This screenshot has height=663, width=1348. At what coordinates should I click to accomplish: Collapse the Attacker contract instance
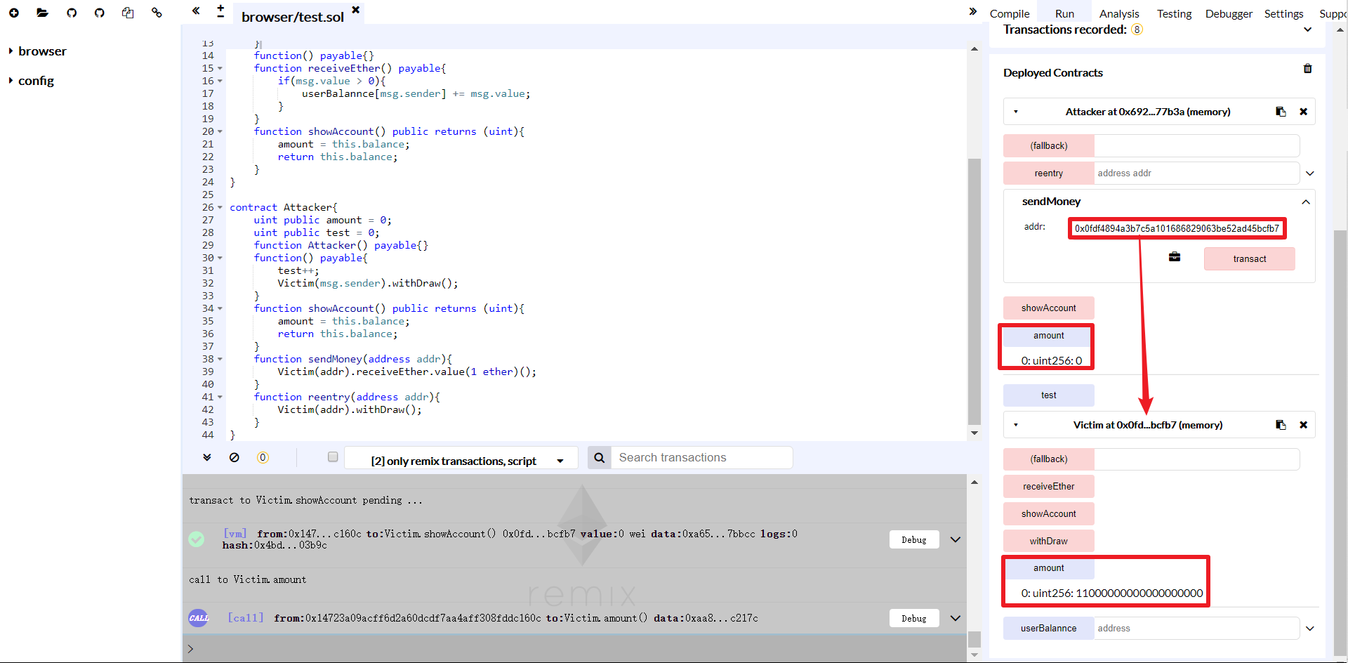click(1016, 112)
